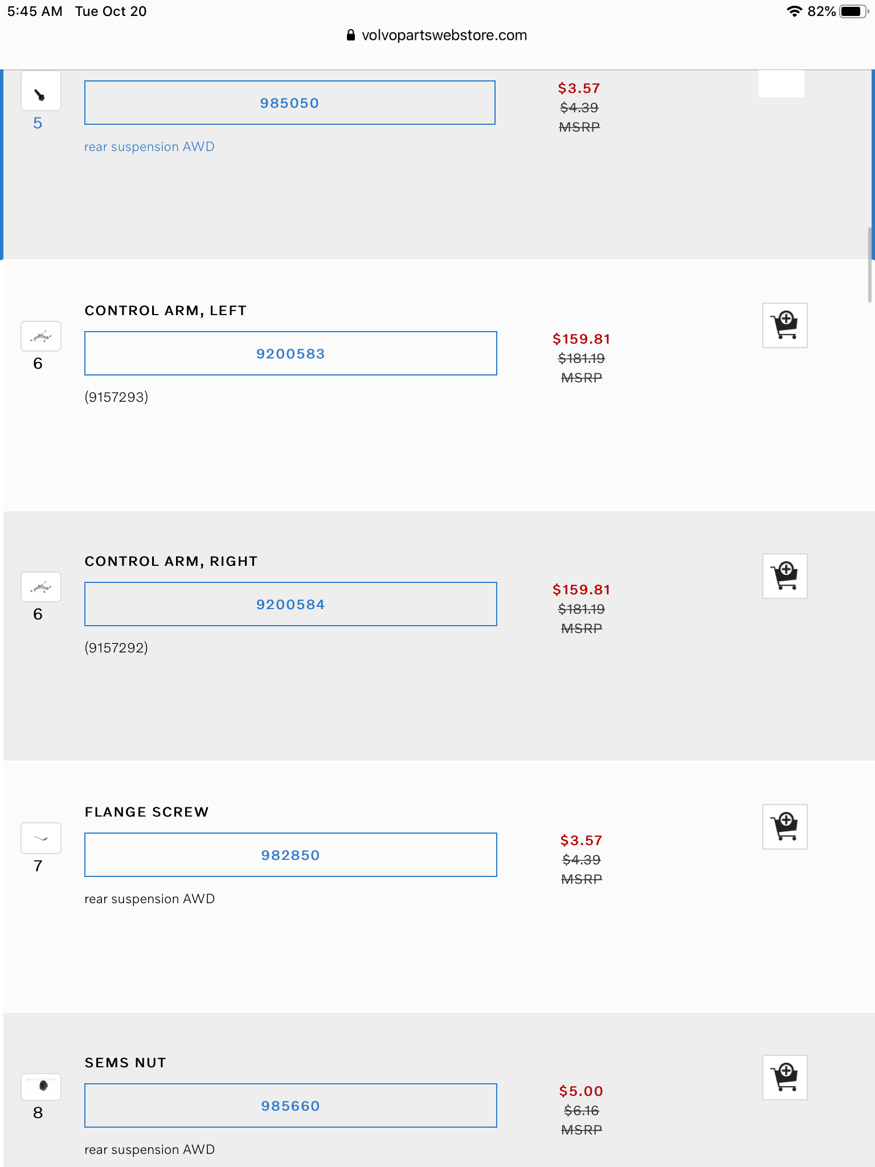The height and width of the screenshot is (1167, 875).
Task: Tap the volvopartswebstore.com address bar
Action: point(437,35)
